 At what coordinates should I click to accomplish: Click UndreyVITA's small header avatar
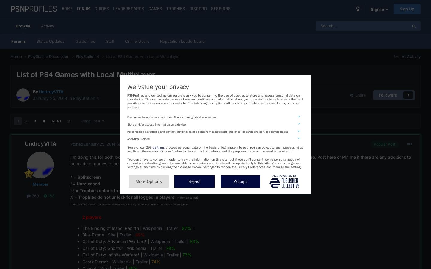23,95
